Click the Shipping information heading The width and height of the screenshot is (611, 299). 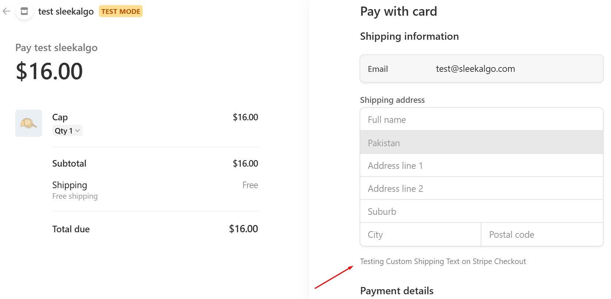pyautogui.click(x=409, y=36)
